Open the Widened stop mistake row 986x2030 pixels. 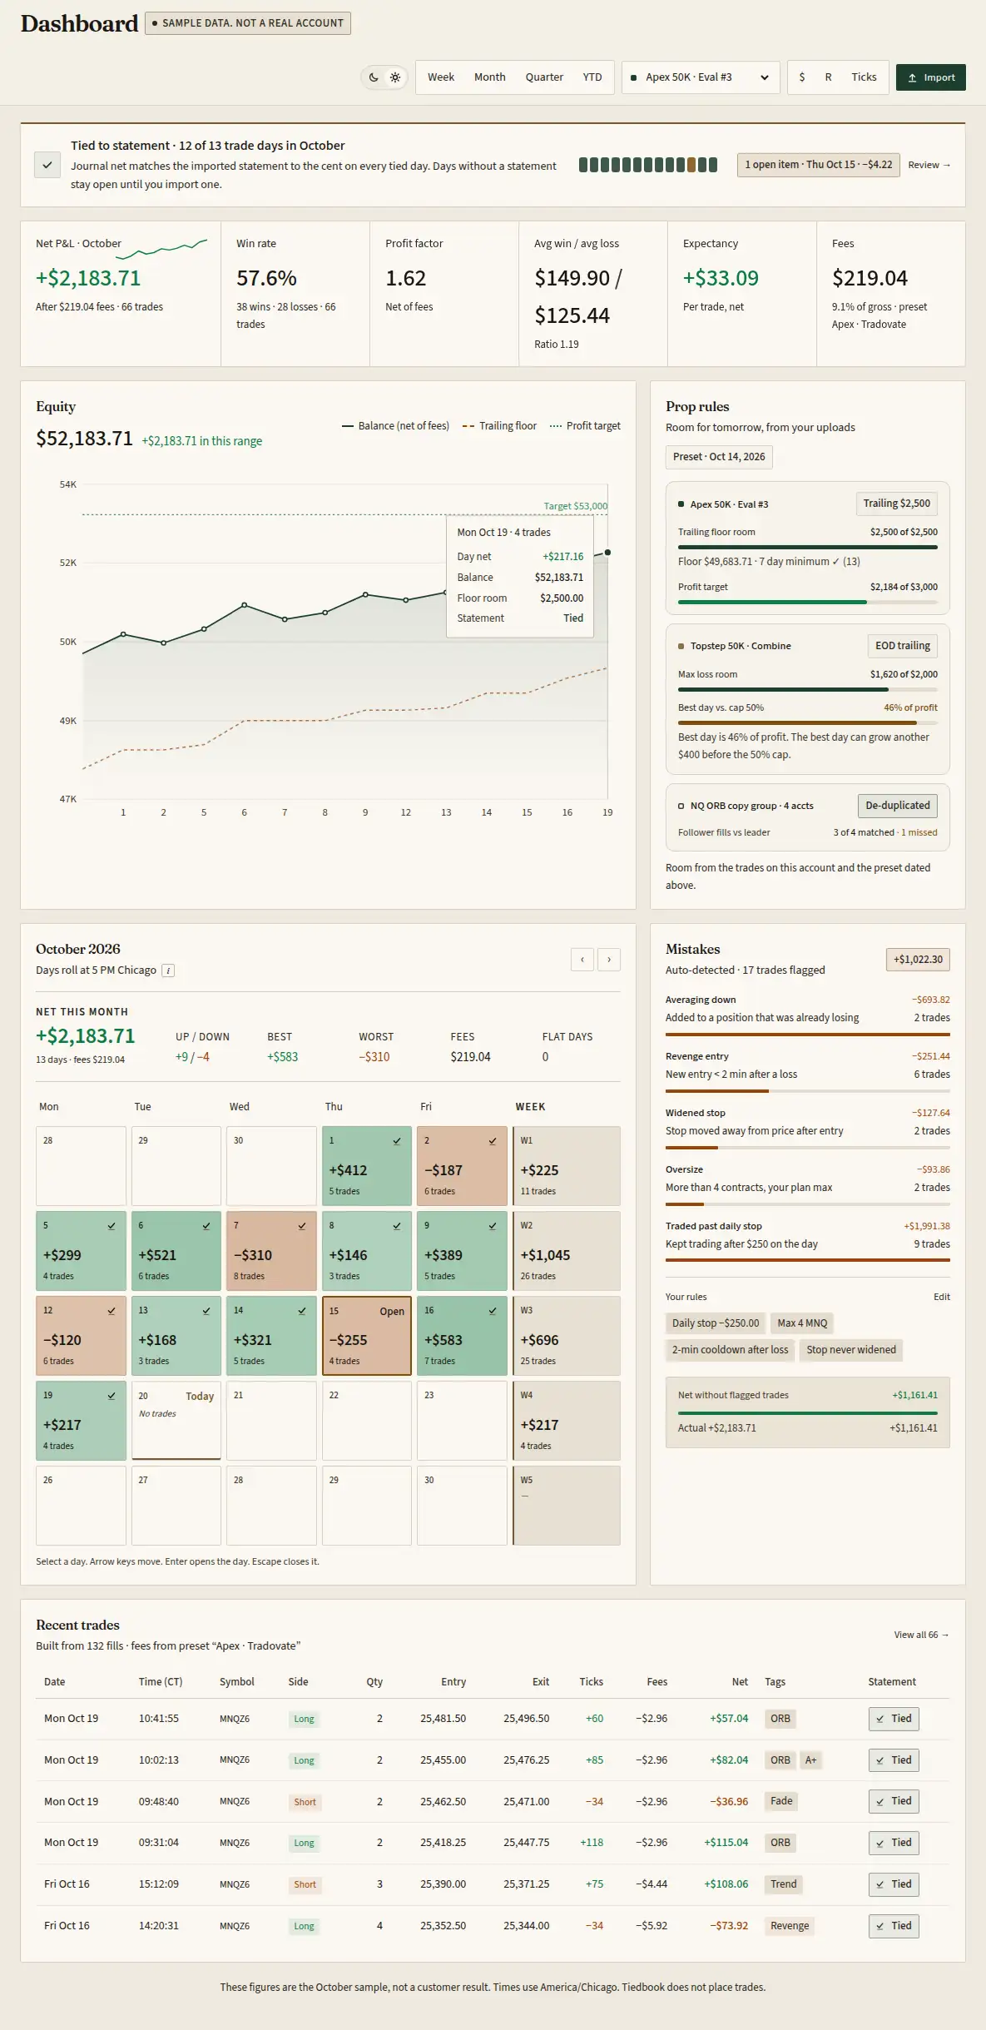[808, 1127]
